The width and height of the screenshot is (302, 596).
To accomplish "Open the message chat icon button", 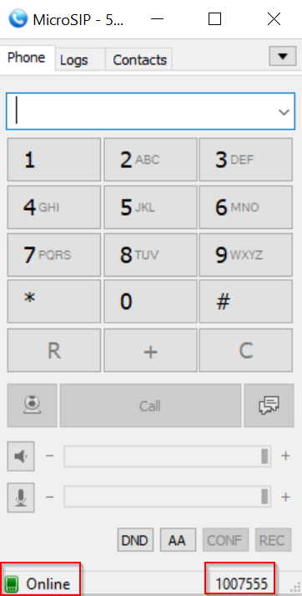I will (269, 405).
